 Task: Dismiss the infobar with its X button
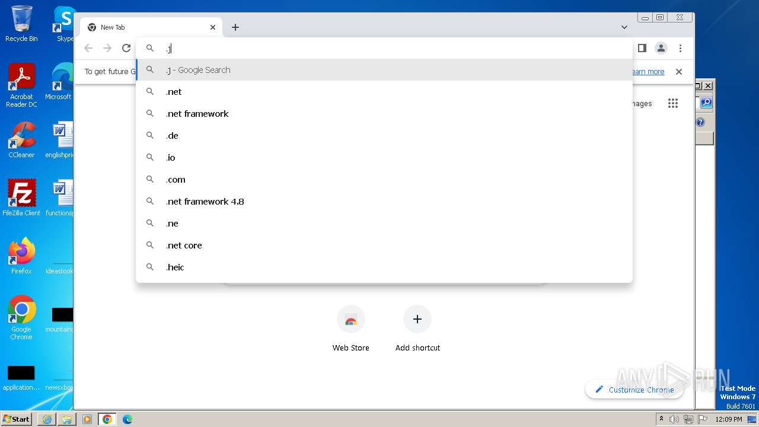[679, 72]
